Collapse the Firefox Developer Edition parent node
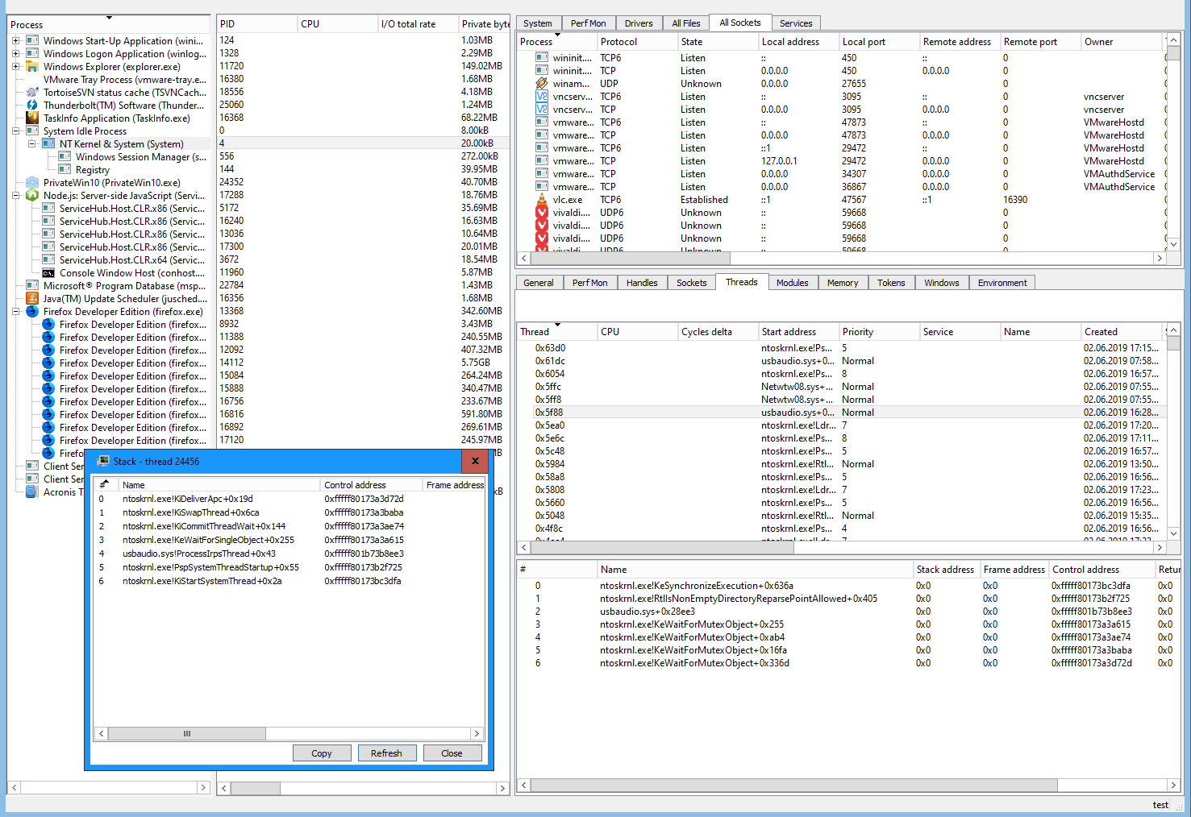1191x817 pixels. coord(15,311)
